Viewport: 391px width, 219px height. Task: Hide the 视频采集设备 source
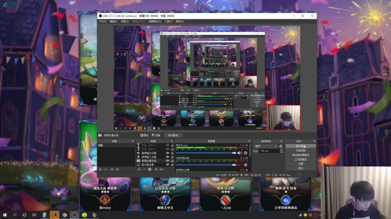168,161
